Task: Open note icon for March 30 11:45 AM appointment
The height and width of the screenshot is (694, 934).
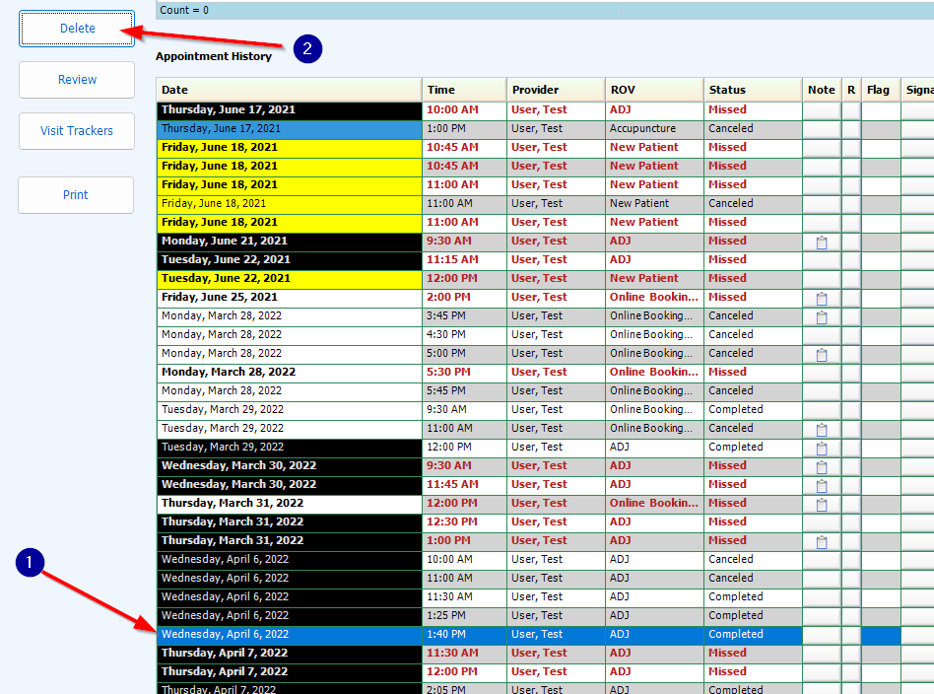Action: coord(822,485)
